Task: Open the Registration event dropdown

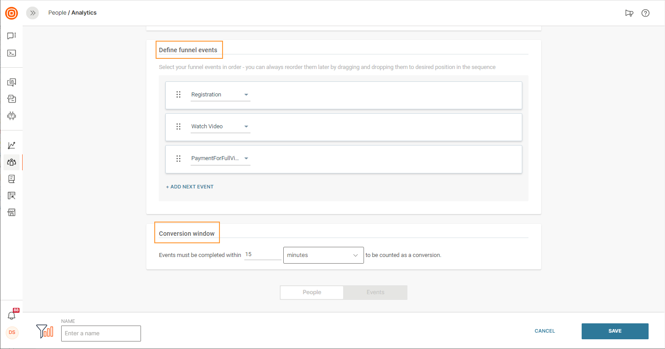Action: coord(220,95)
